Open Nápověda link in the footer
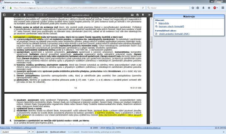 tap(5, 128)
